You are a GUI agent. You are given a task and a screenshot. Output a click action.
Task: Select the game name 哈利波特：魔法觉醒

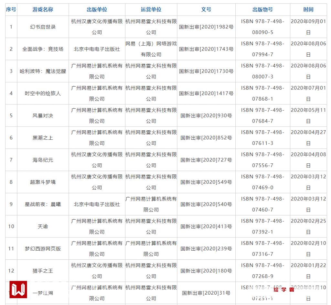click(43, 71)
